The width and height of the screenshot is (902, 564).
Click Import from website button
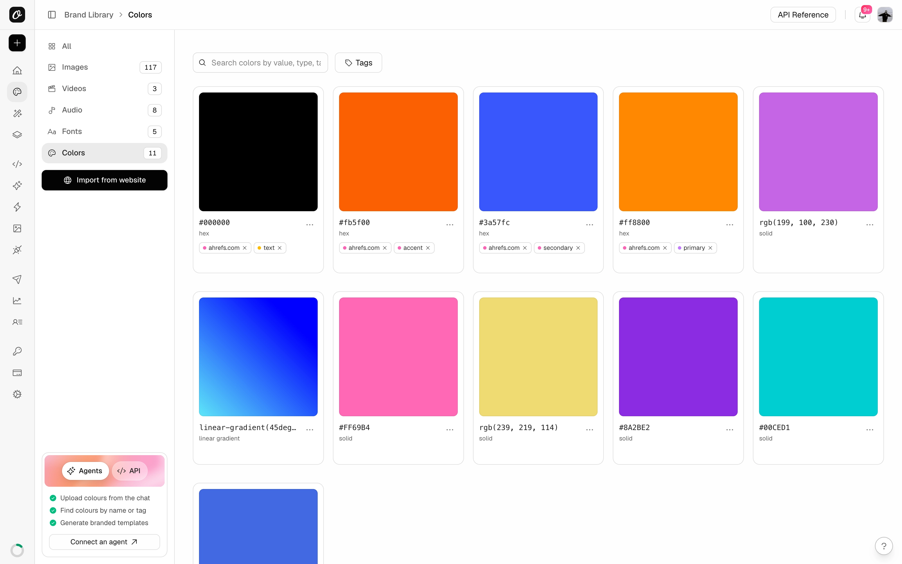coord(104,180)
